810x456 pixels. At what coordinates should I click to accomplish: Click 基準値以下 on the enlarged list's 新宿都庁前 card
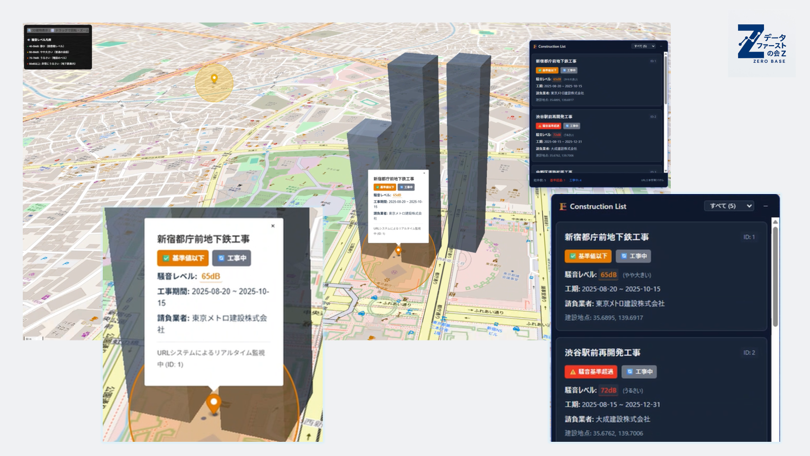tap(588, 256)
